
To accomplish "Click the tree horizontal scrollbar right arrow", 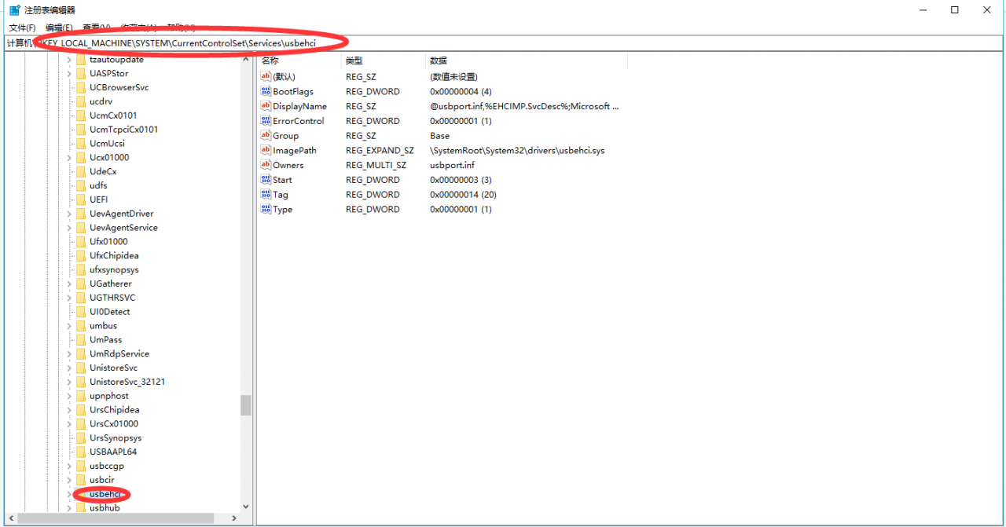I will point(234,518).
